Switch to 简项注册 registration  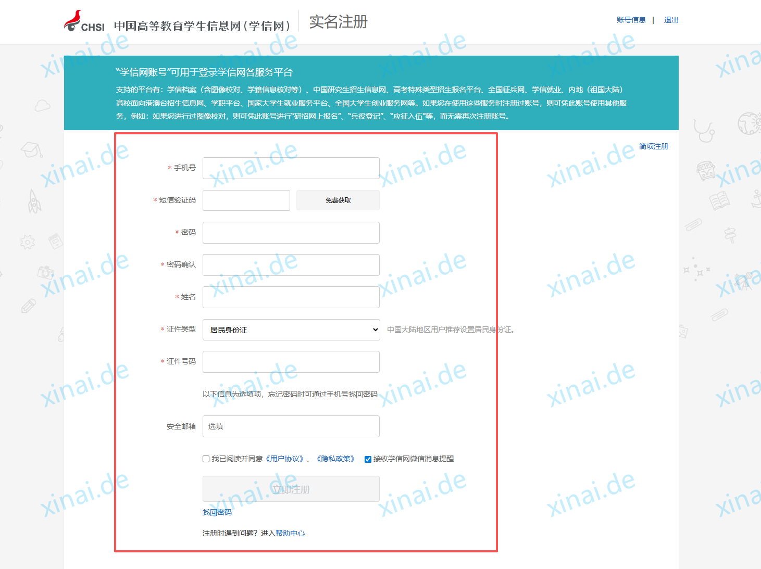[653, 146]
